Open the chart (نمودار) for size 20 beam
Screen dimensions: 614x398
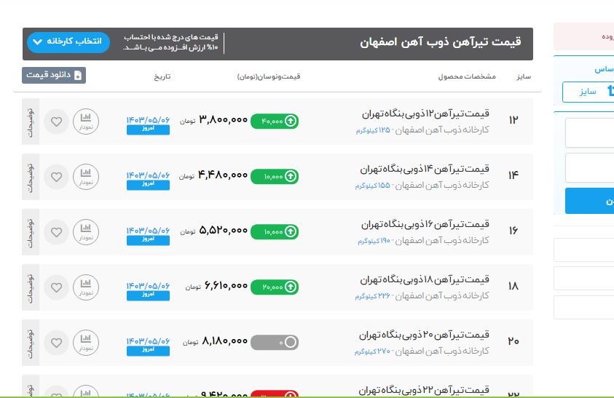click(x=86, y=342)
